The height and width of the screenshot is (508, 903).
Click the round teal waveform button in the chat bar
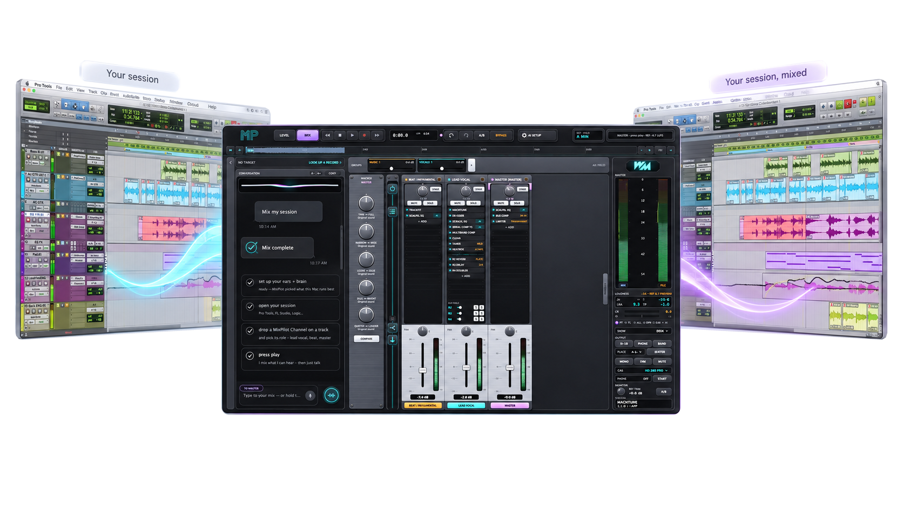(x=332, y=396)
